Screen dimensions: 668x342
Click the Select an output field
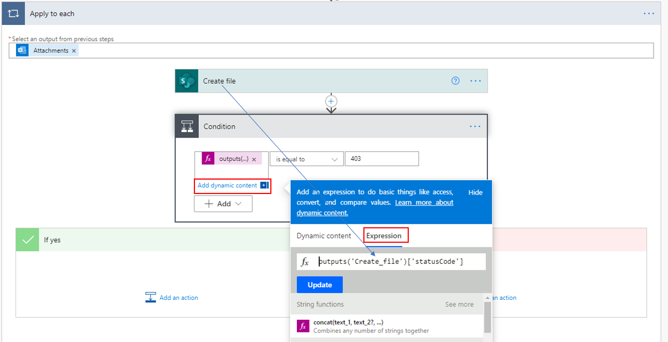(331, 50)
